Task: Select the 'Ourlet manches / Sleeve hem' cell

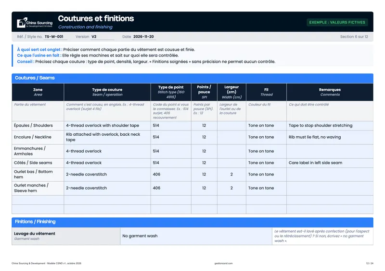Action: [x=38, y=188]
